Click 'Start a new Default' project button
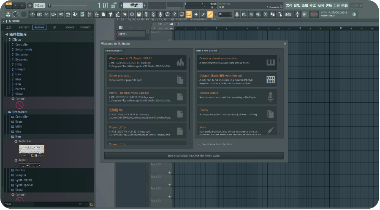 194,156
